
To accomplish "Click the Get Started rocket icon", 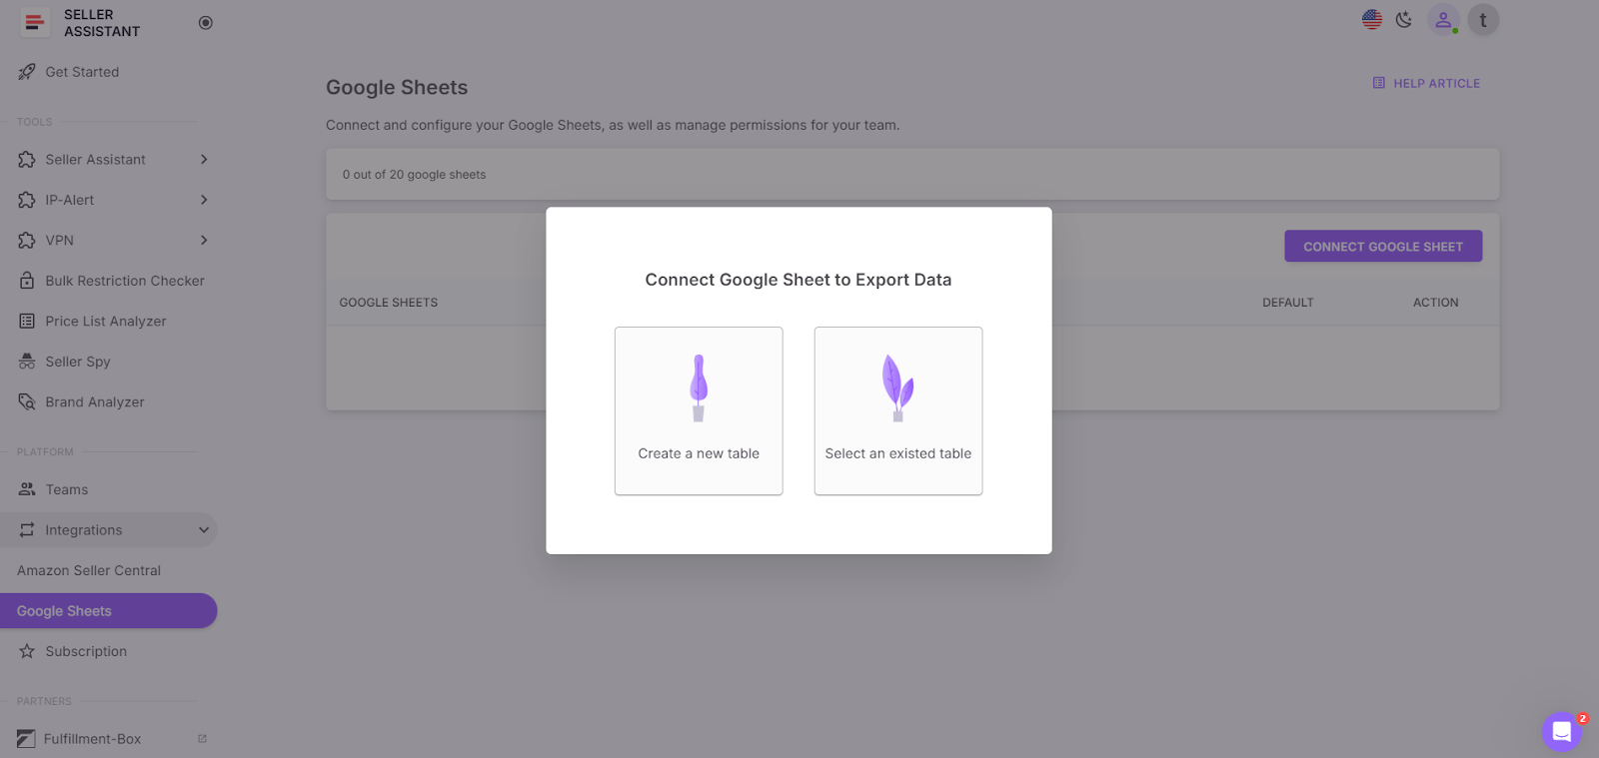I will tap(27, 72).
